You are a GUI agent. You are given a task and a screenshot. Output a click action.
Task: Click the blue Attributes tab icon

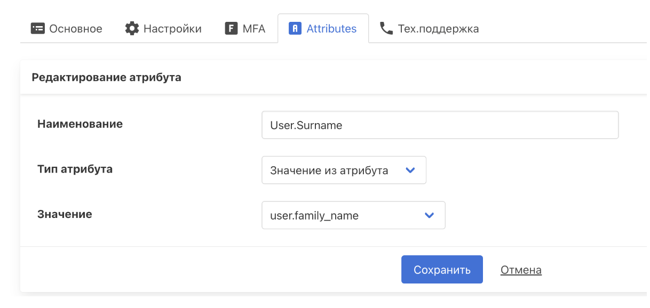coord(295,29)
